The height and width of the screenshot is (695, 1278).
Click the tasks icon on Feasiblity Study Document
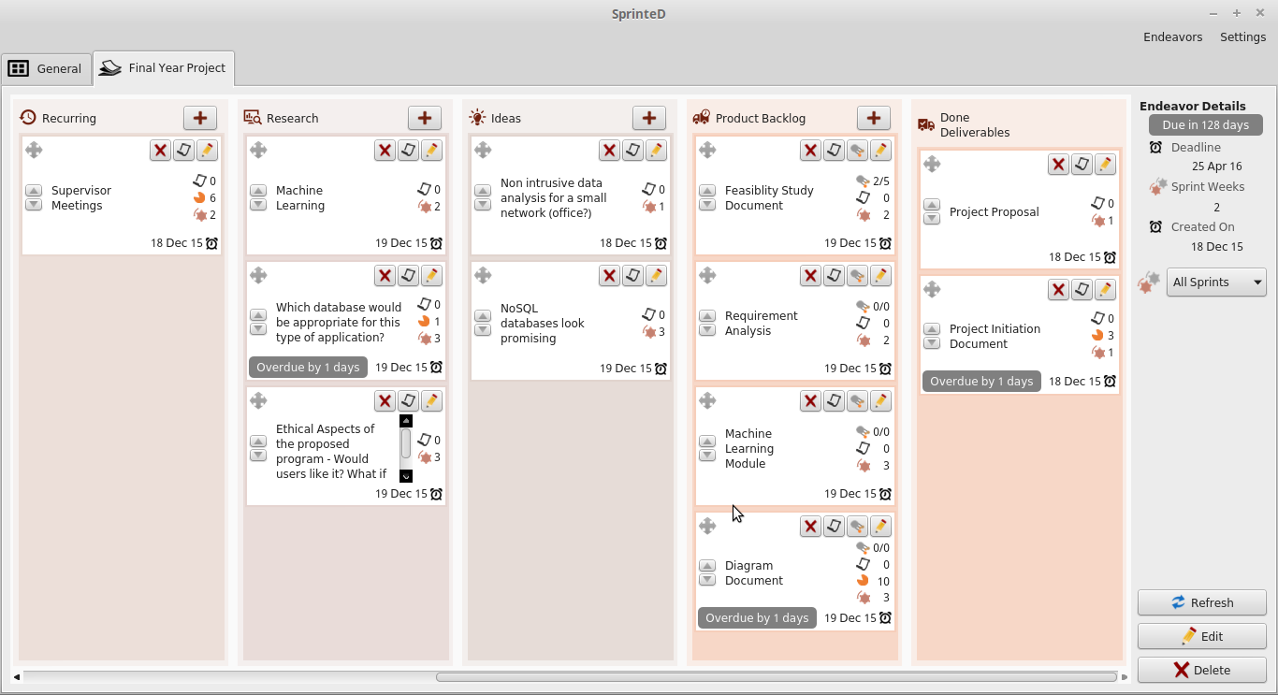click(857, 151)
